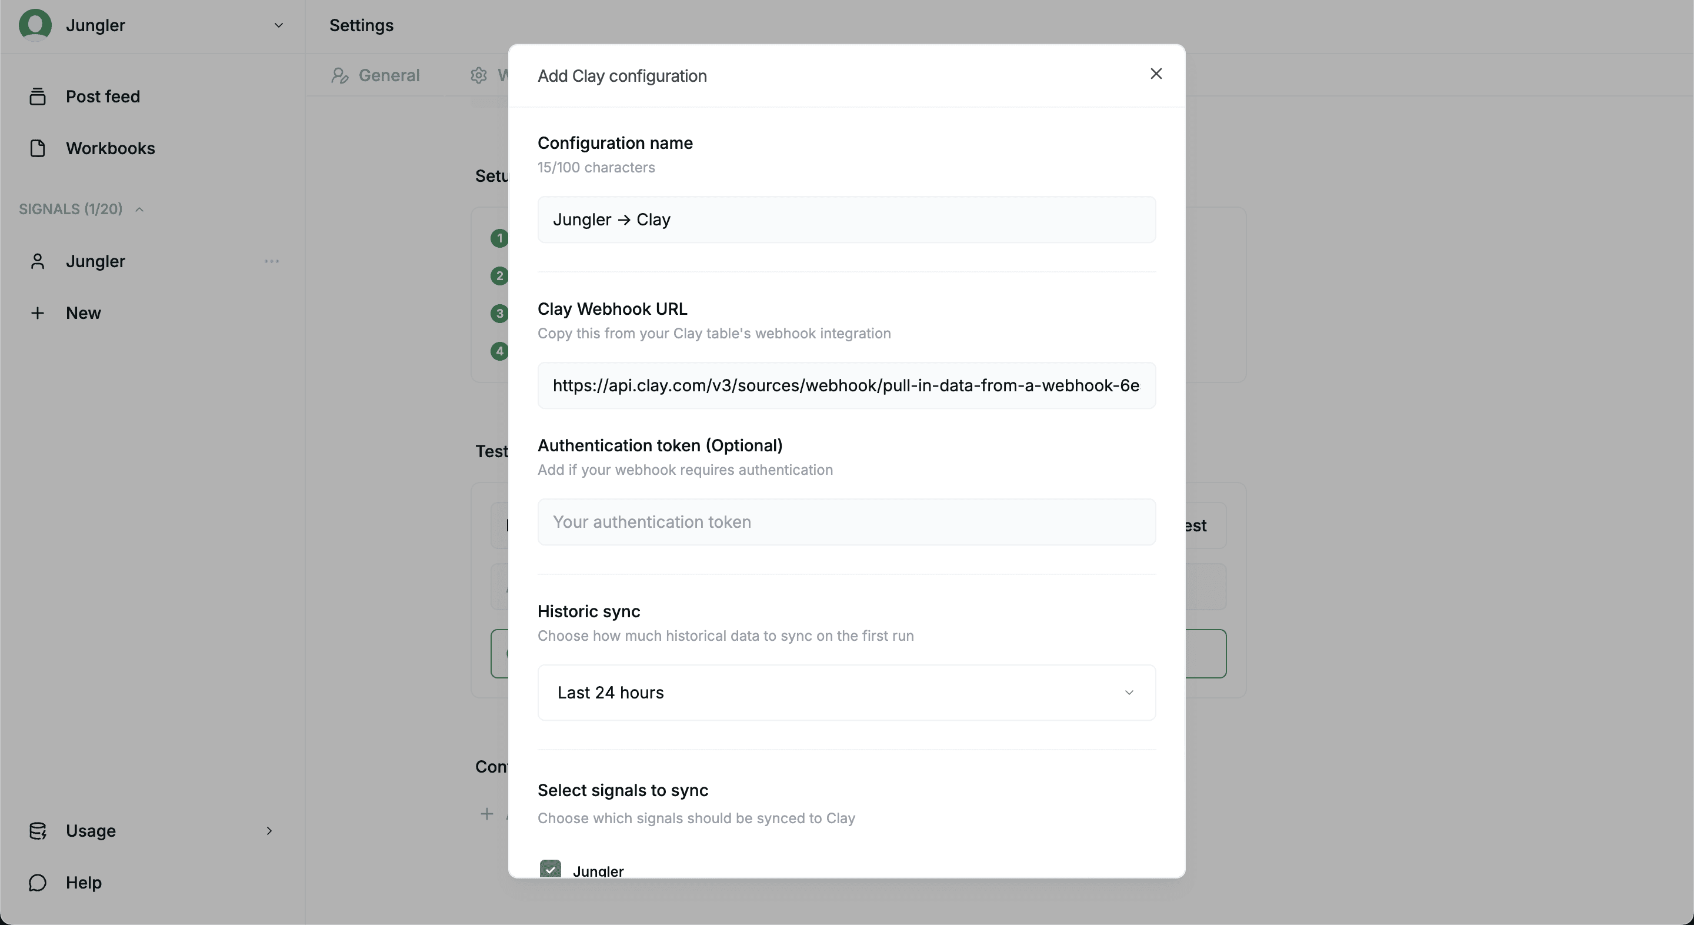Click the Help link in sidebar
Screen dimensions: 1694x925
[x=84, y=883]
